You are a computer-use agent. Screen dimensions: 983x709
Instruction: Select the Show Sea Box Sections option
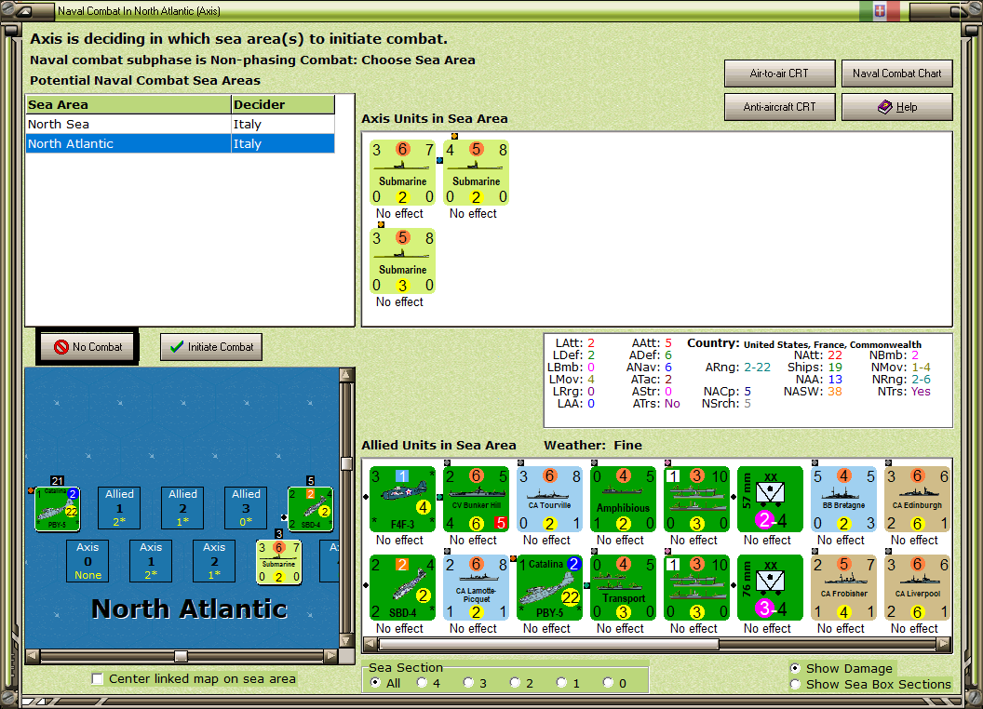click(796, 684)
